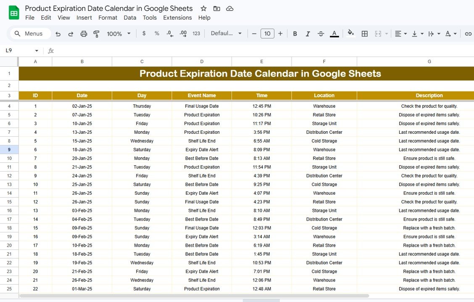Viewport: 474px width, 302px height.
Task: Open the 123 more formats menu
Action: pyautogui.click(x=196, y=34)
